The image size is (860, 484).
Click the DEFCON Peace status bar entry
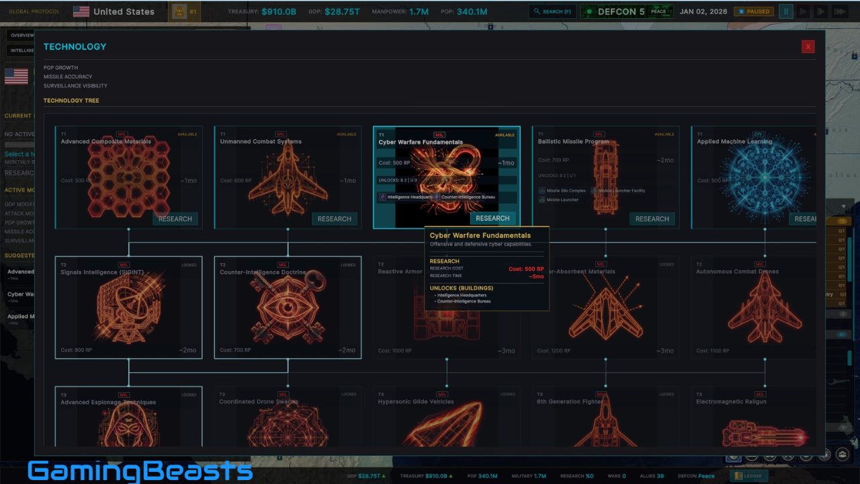tap(696, 476)
